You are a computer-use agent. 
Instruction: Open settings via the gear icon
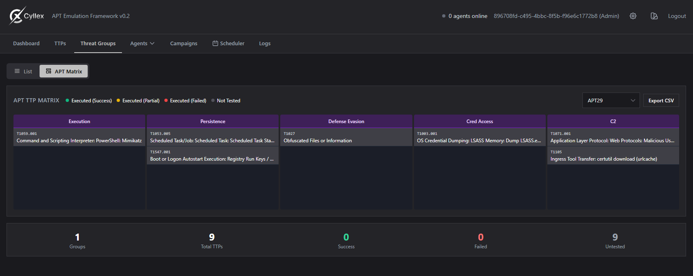[633, 16]
